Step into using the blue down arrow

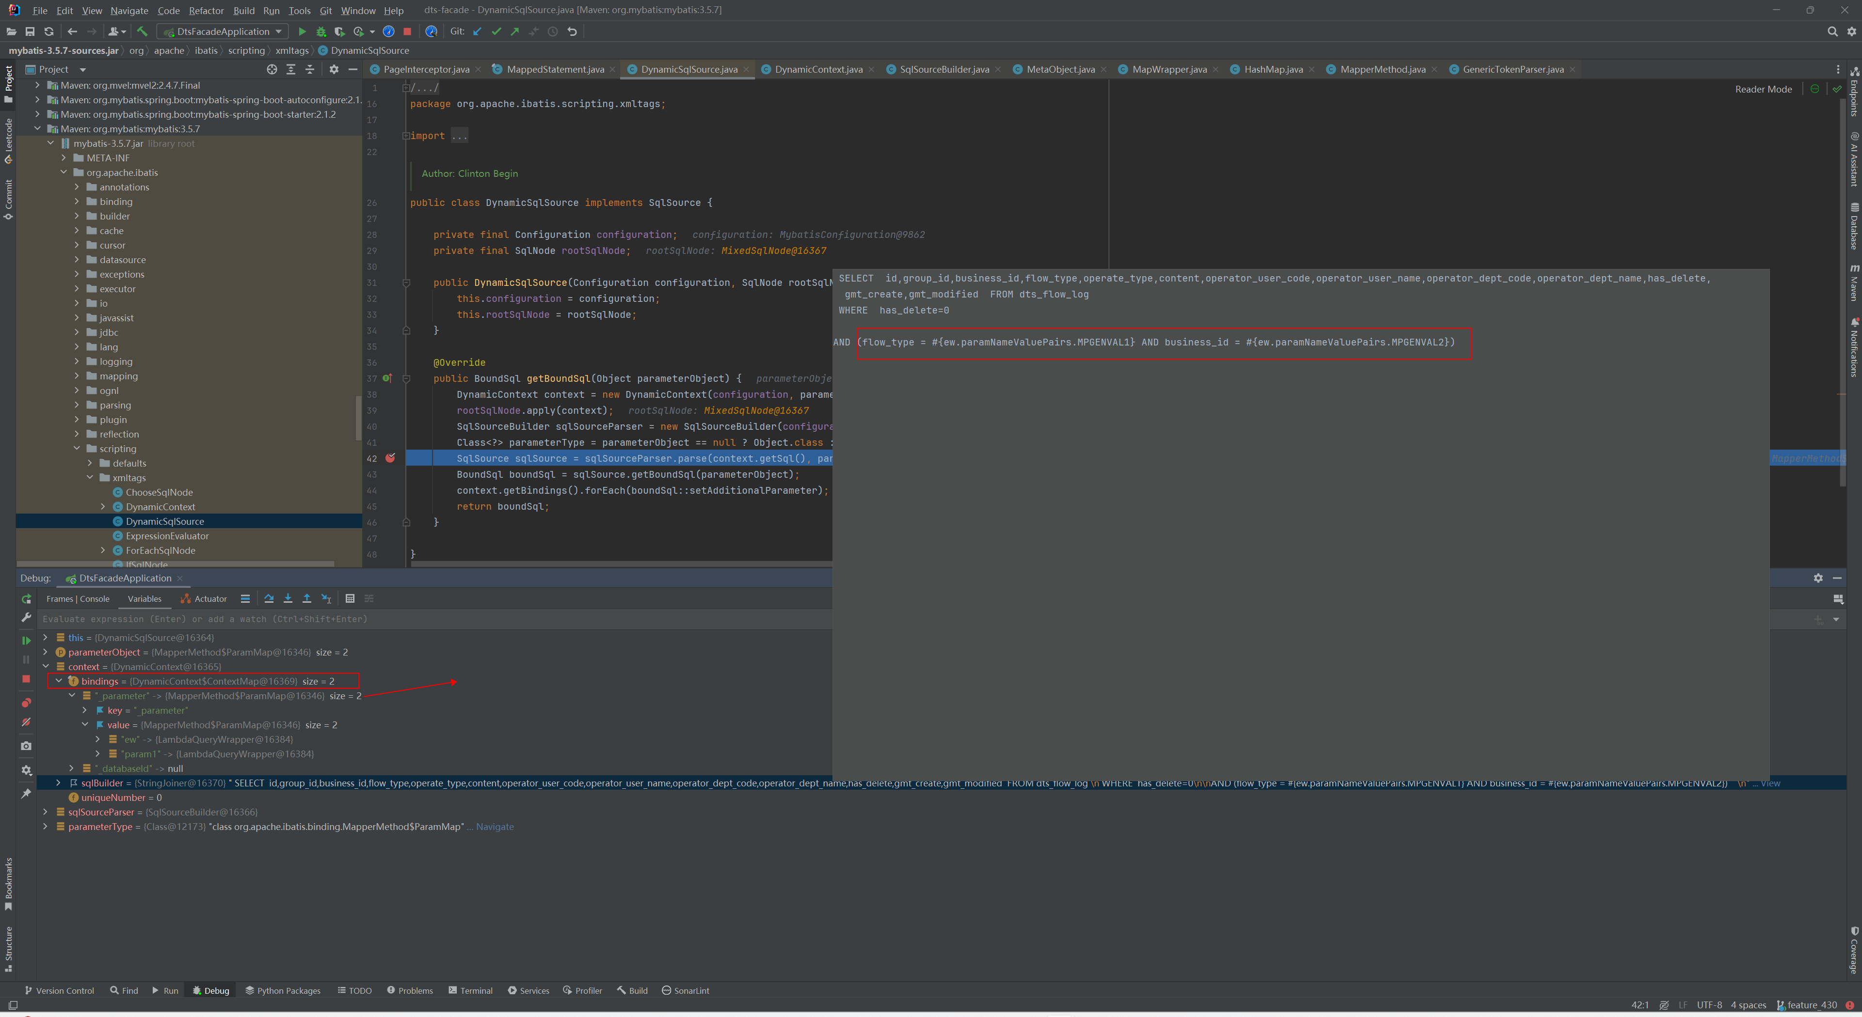(288, 599)
